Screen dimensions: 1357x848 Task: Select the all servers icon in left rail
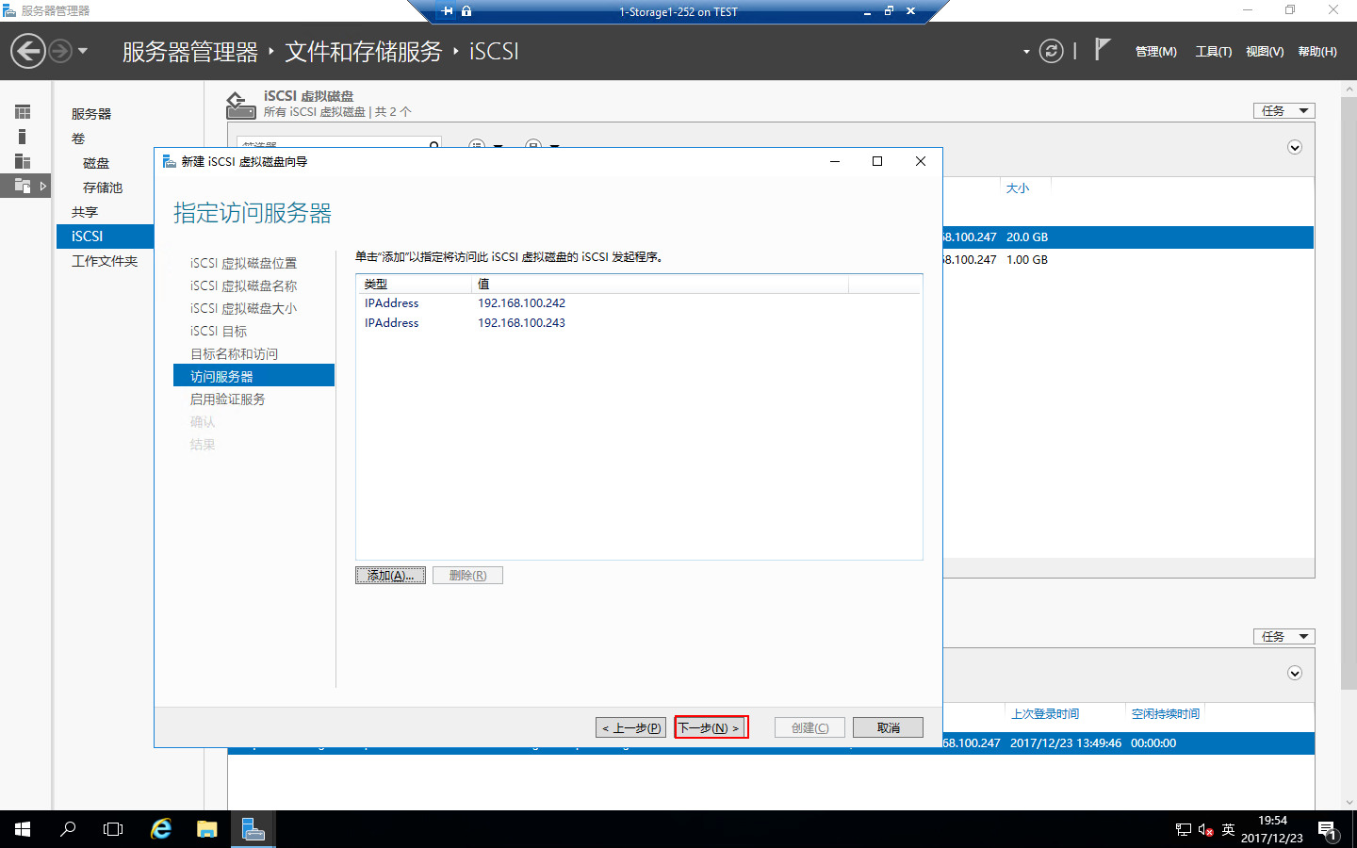[x=23, y=161]
